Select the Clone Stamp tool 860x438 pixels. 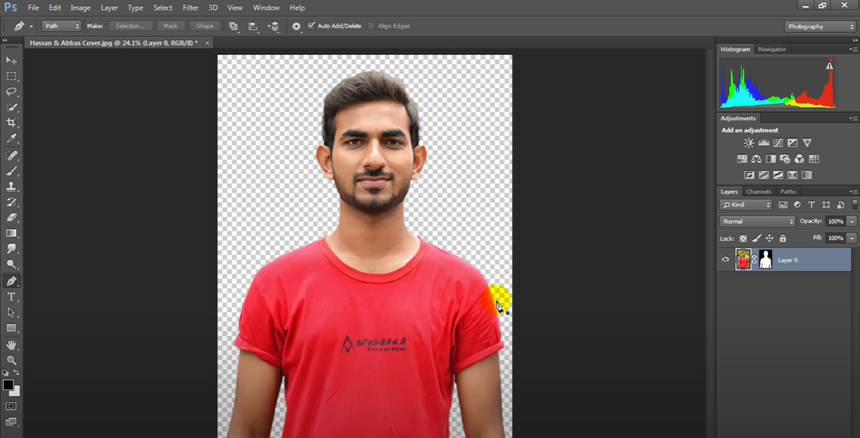[x=11, y=186]
